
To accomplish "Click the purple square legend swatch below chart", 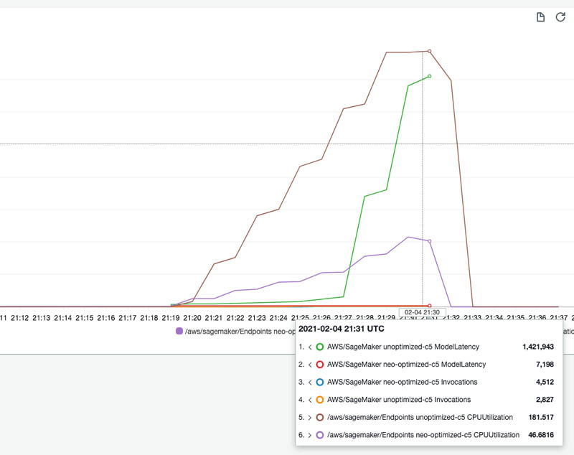I will (x=179, y=331).
